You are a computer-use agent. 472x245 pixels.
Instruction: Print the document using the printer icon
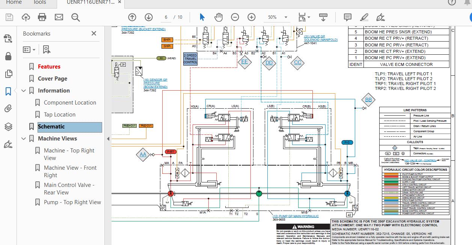pos(42,17)
